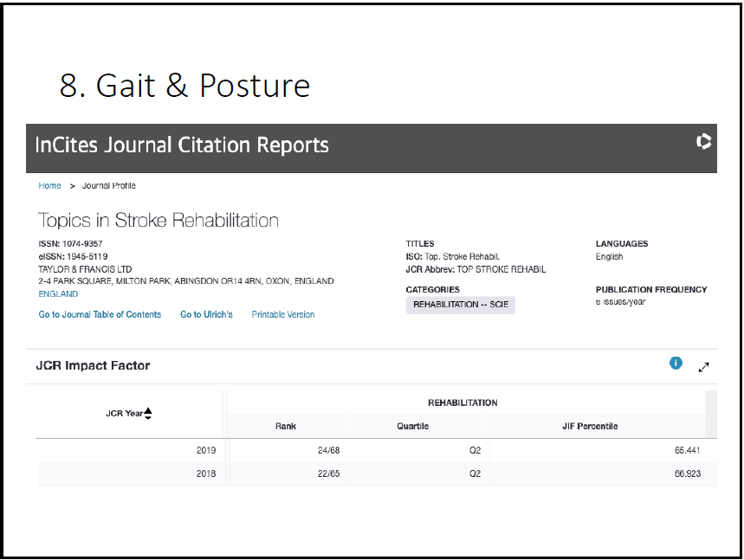Go to the Home breadcrumb link
This screenshot has width=744, height=560.
click(x=50, y=186)
